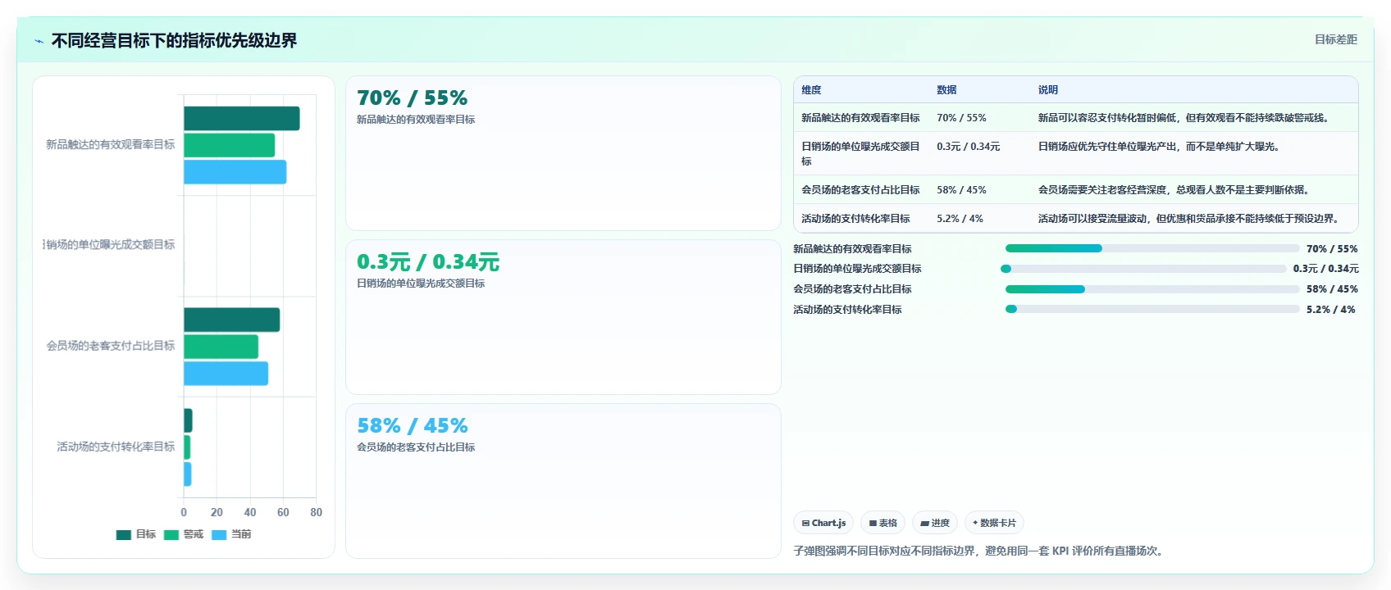
Task: Click the chart axis label 销场的单位曝光成交额目标
Action: [x=109, y=245]
